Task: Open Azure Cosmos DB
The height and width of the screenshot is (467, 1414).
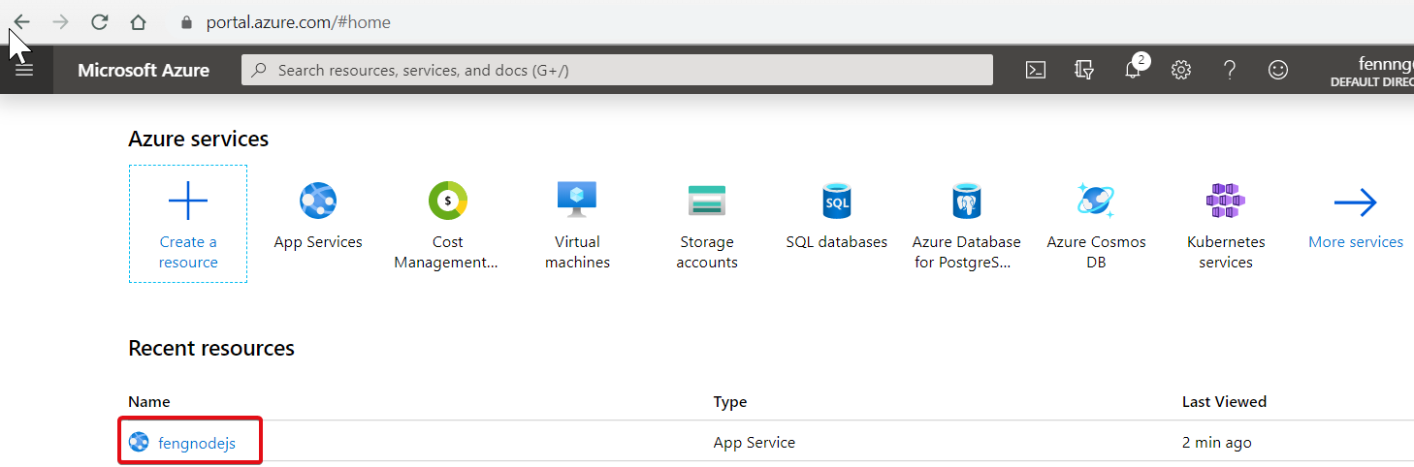Action: [x=1096, y=225]
